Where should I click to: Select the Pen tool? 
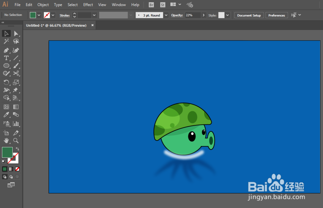point(6,50)
